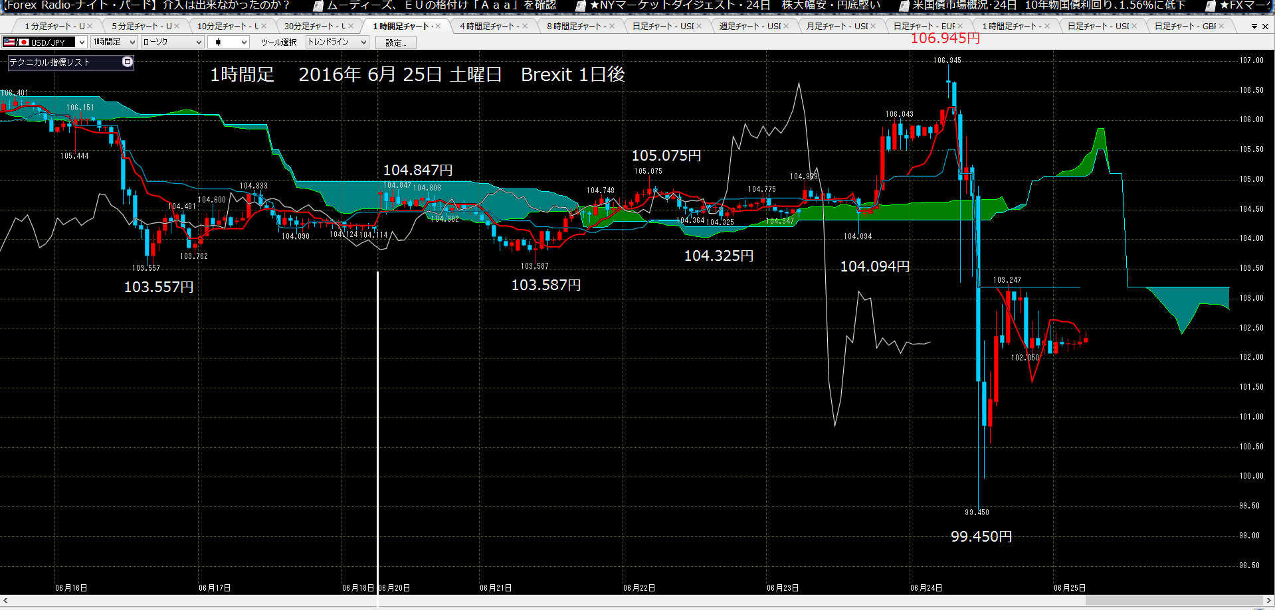Open the Forex Radio-ナイト・バード news headline
Viewport: 1275px width, 610px height.
point(146,5)
